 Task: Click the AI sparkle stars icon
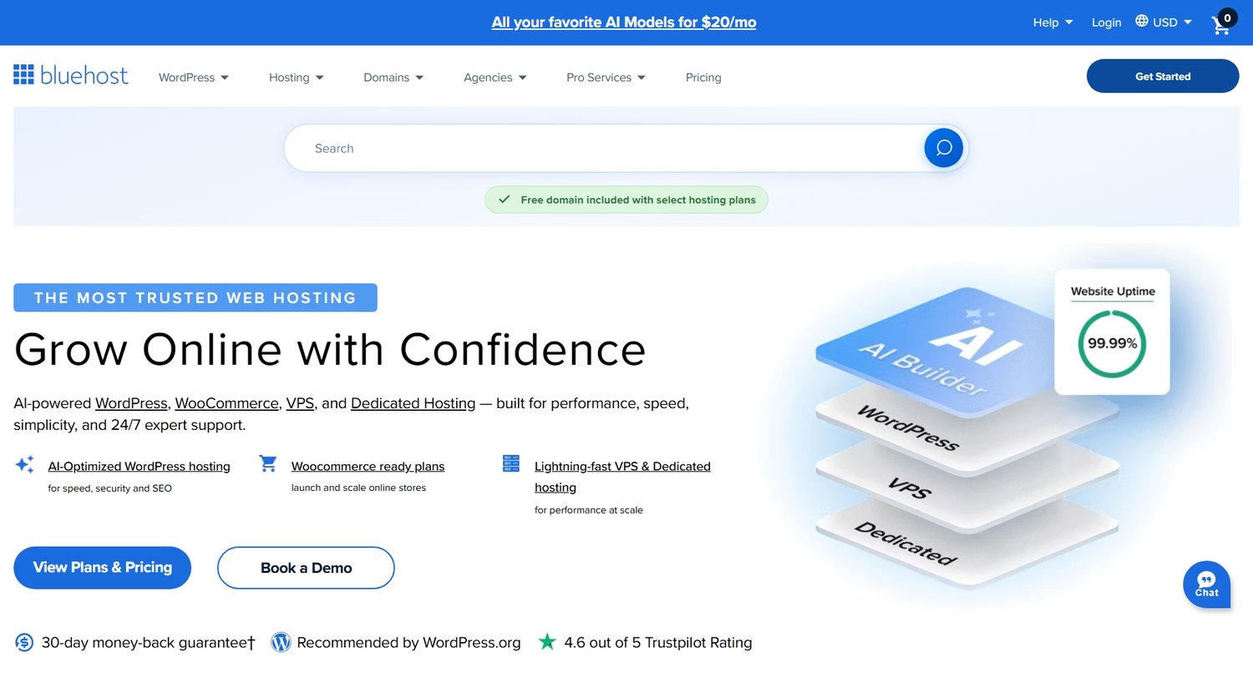[x=25, y=464]
